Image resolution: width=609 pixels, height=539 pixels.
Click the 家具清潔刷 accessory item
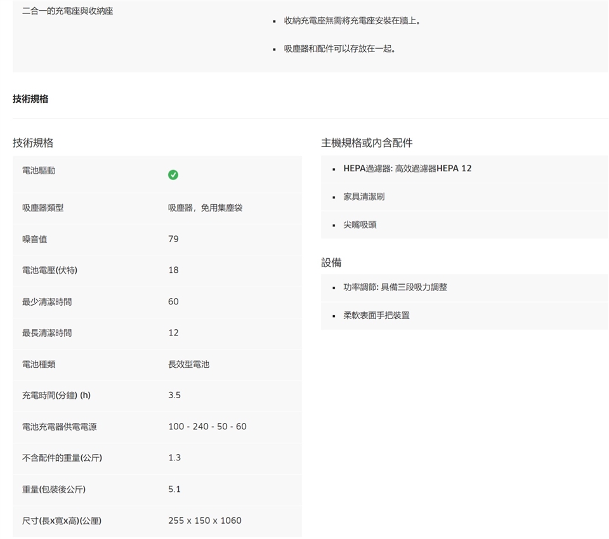pyautogui.click(x=363, y=197)
